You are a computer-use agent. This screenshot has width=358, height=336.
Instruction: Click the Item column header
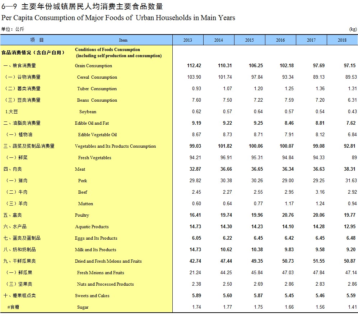coord(123,40)
